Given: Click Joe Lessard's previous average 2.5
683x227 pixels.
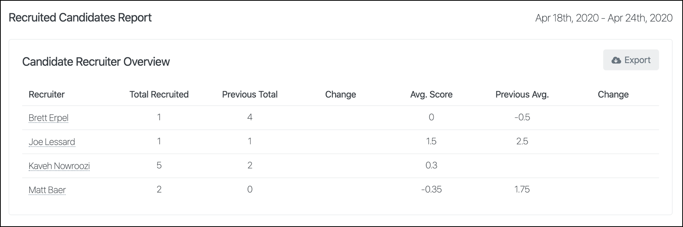Looking at the screenshot, I should 522,141.
